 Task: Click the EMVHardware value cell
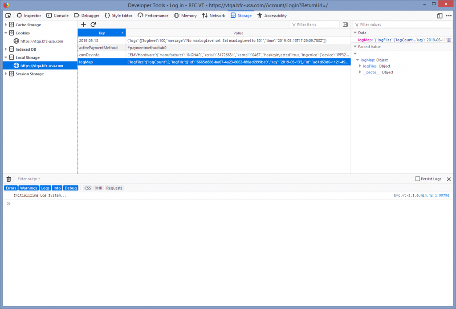tap(238, 55)
